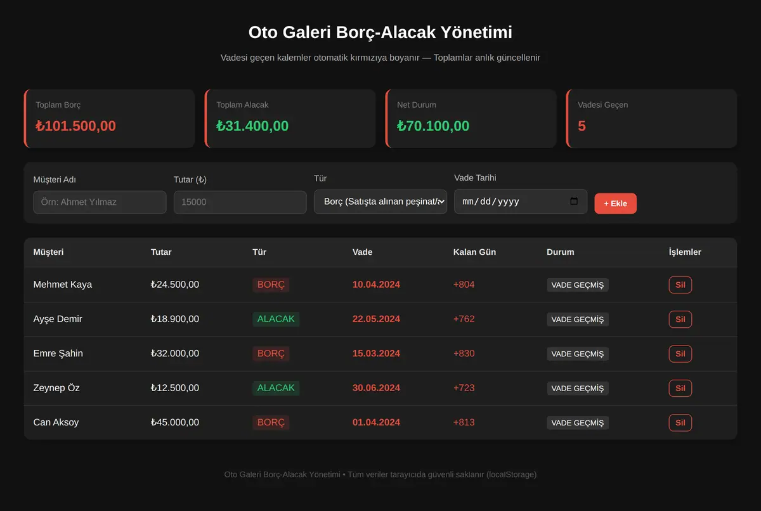Click the total ₺101.500,00 value
Image resolution: width=761 pixels, height=511 pixels.
[75, 126]
